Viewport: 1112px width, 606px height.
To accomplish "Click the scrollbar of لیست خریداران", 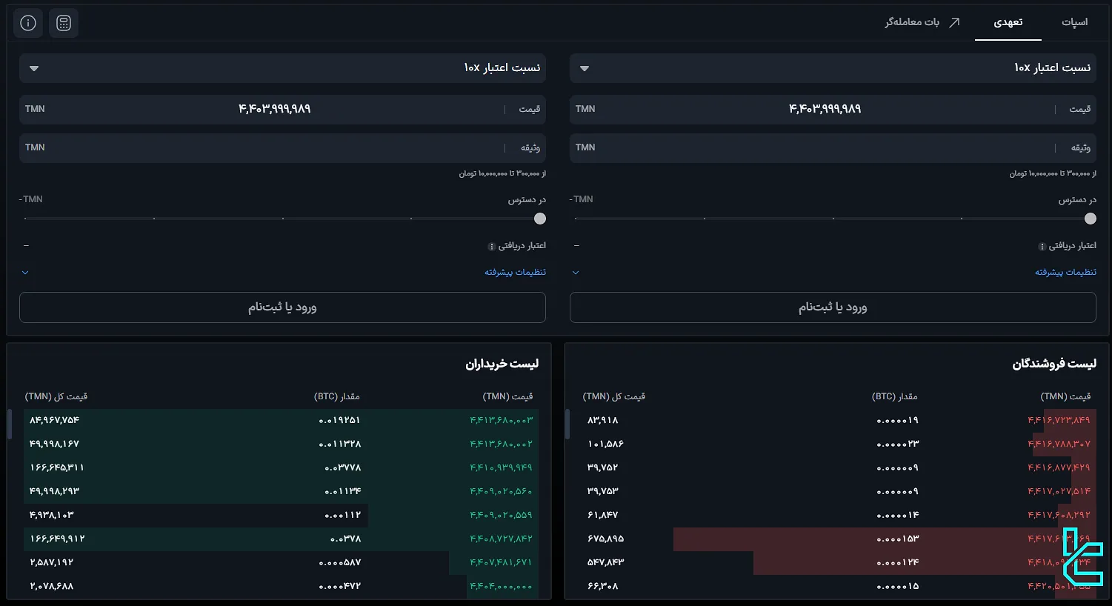I will [x=9, y=424].
